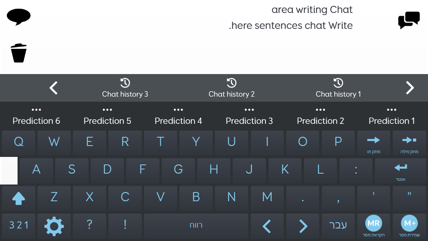This screenshot has width=428, height=241.
Task: Click the single speech bubble speak icon
Action: tap(18, 17)
